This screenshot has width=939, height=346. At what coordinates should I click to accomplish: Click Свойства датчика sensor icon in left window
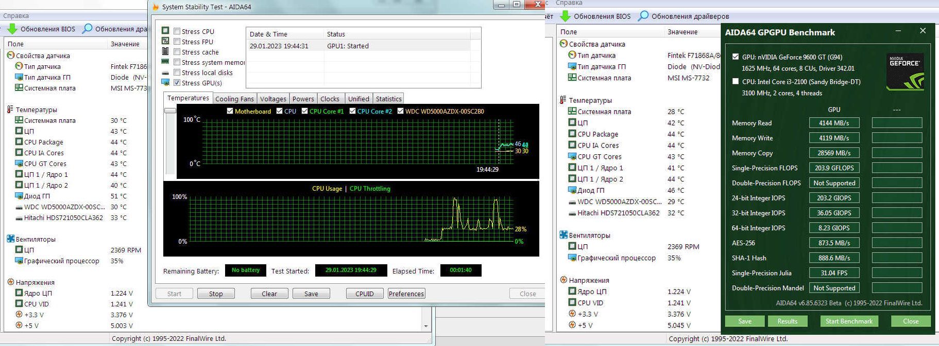10,56
